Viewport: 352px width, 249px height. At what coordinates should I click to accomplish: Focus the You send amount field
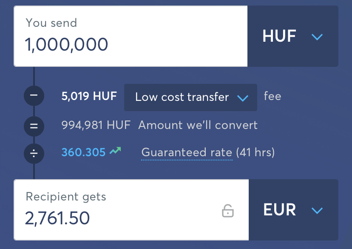131,36
